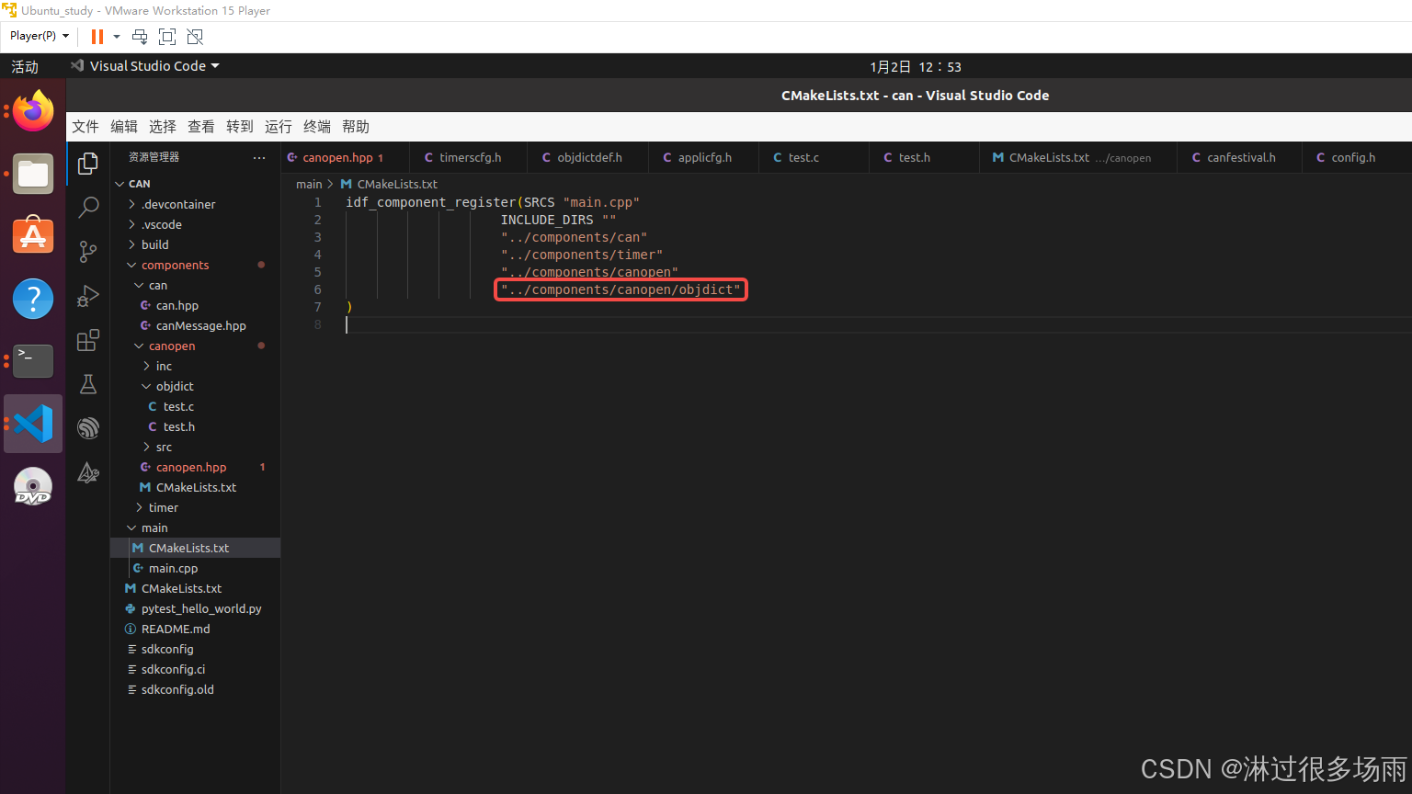Click VMware send Ctrl+Alt+Del icon
This screenshot has height=794, width=1412.
click(140, 37)
